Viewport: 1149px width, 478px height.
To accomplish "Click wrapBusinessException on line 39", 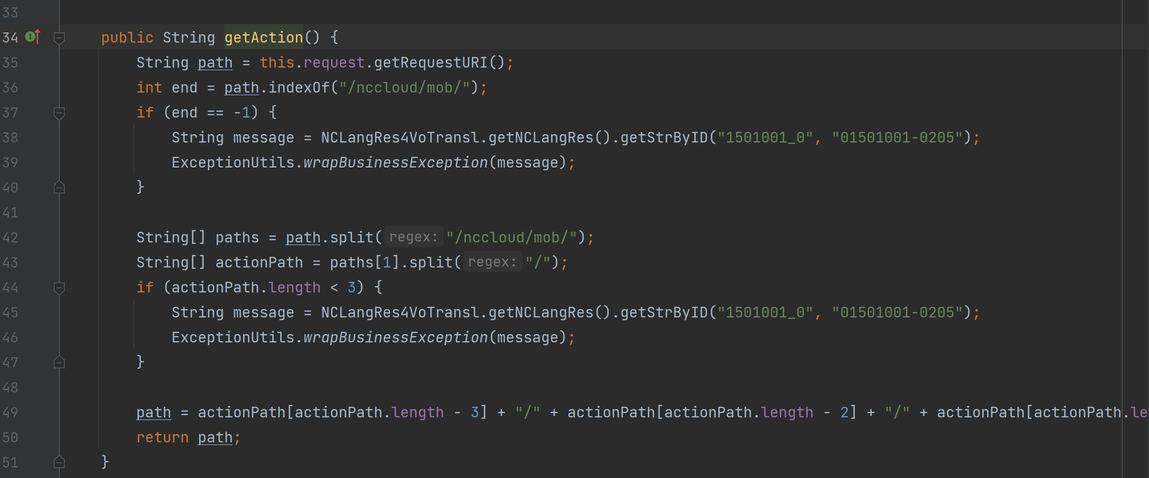I will [x=396, y=162].
